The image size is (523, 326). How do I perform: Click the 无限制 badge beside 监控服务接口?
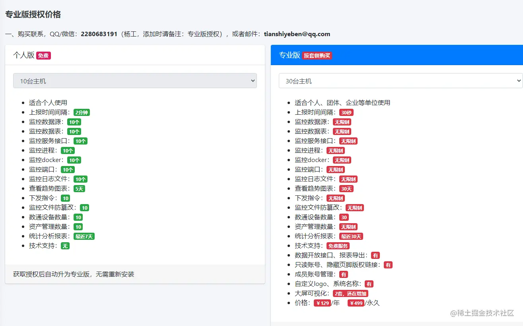pyautogui.click(x=348, y=141)
